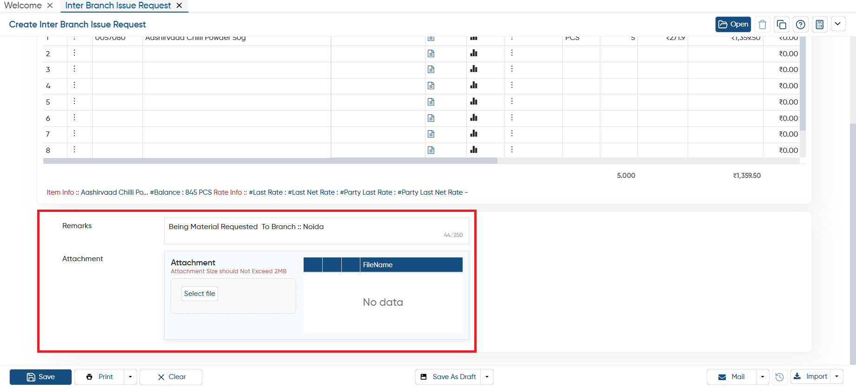Click the vertical scrollbar of the item grid
856x388 pixels.
click(803, 84)
